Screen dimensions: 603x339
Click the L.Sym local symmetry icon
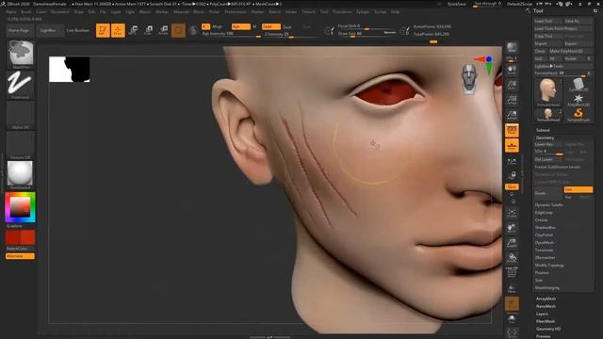[512, 162]
